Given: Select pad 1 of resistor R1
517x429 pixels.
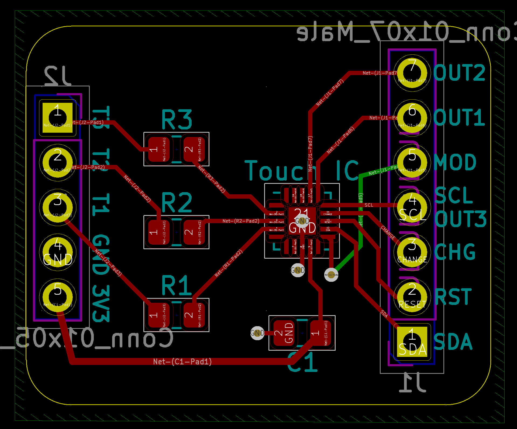Looking at the screenshot, I should tap(159, 315).
